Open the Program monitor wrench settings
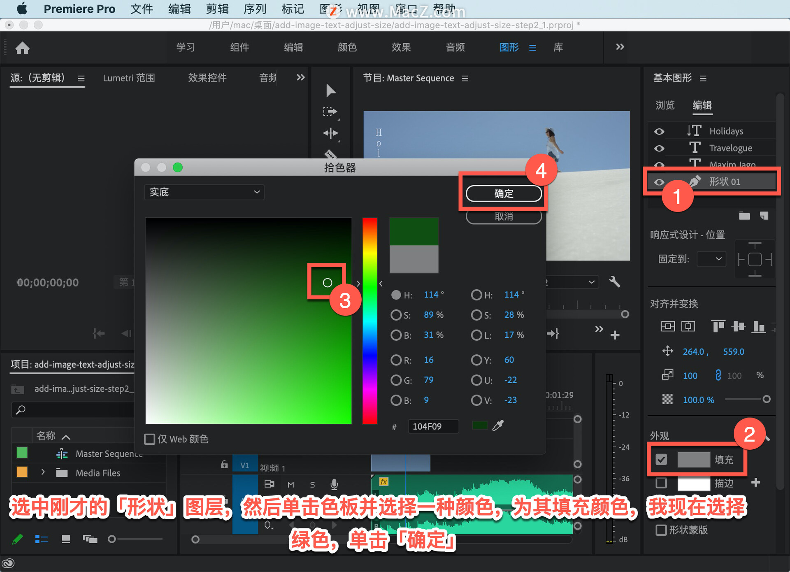Screen dimensions: 790x572 [614, 282]
